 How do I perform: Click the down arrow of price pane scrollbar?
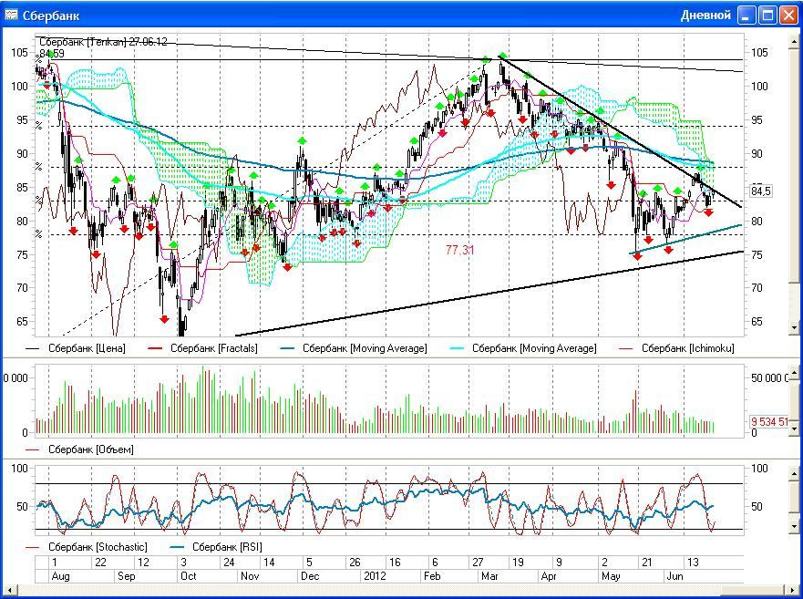click(794, 326)
